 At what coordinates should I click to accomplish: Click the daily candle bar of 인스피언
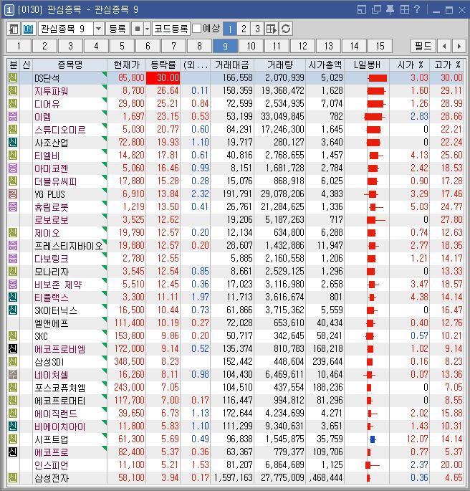[373, 465]
